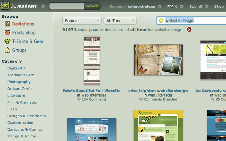Expand dropdown arrow beside jakerocheleau username
The image size is (226, 141).
click(160, 6)
